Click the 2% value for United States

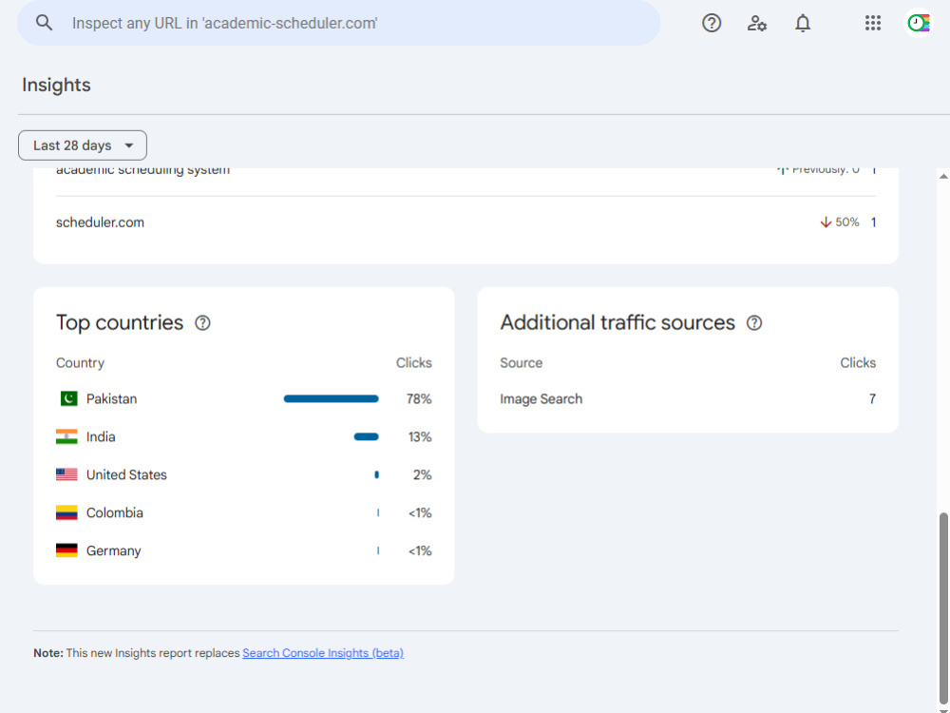(x=423, y=474)
